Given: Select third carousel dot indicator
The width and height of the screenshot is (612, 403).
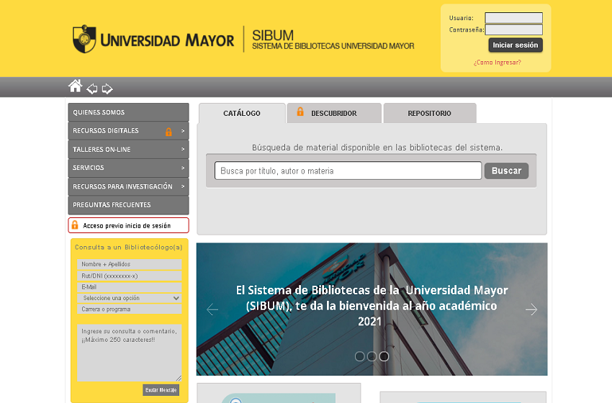Looking at the screenshot, I should (384, 356).
